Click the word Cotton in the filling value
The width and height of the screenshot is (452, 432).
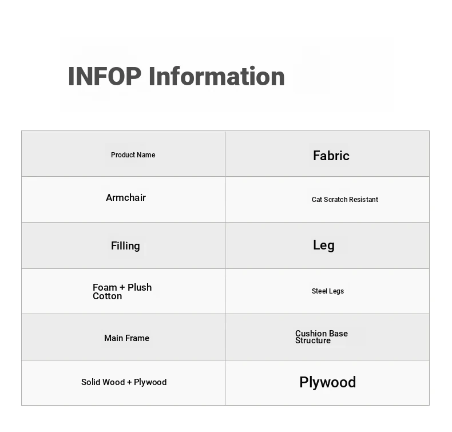coord(107,296)
